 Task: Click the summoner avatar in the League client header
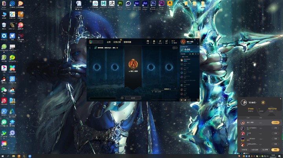point(183,42)
